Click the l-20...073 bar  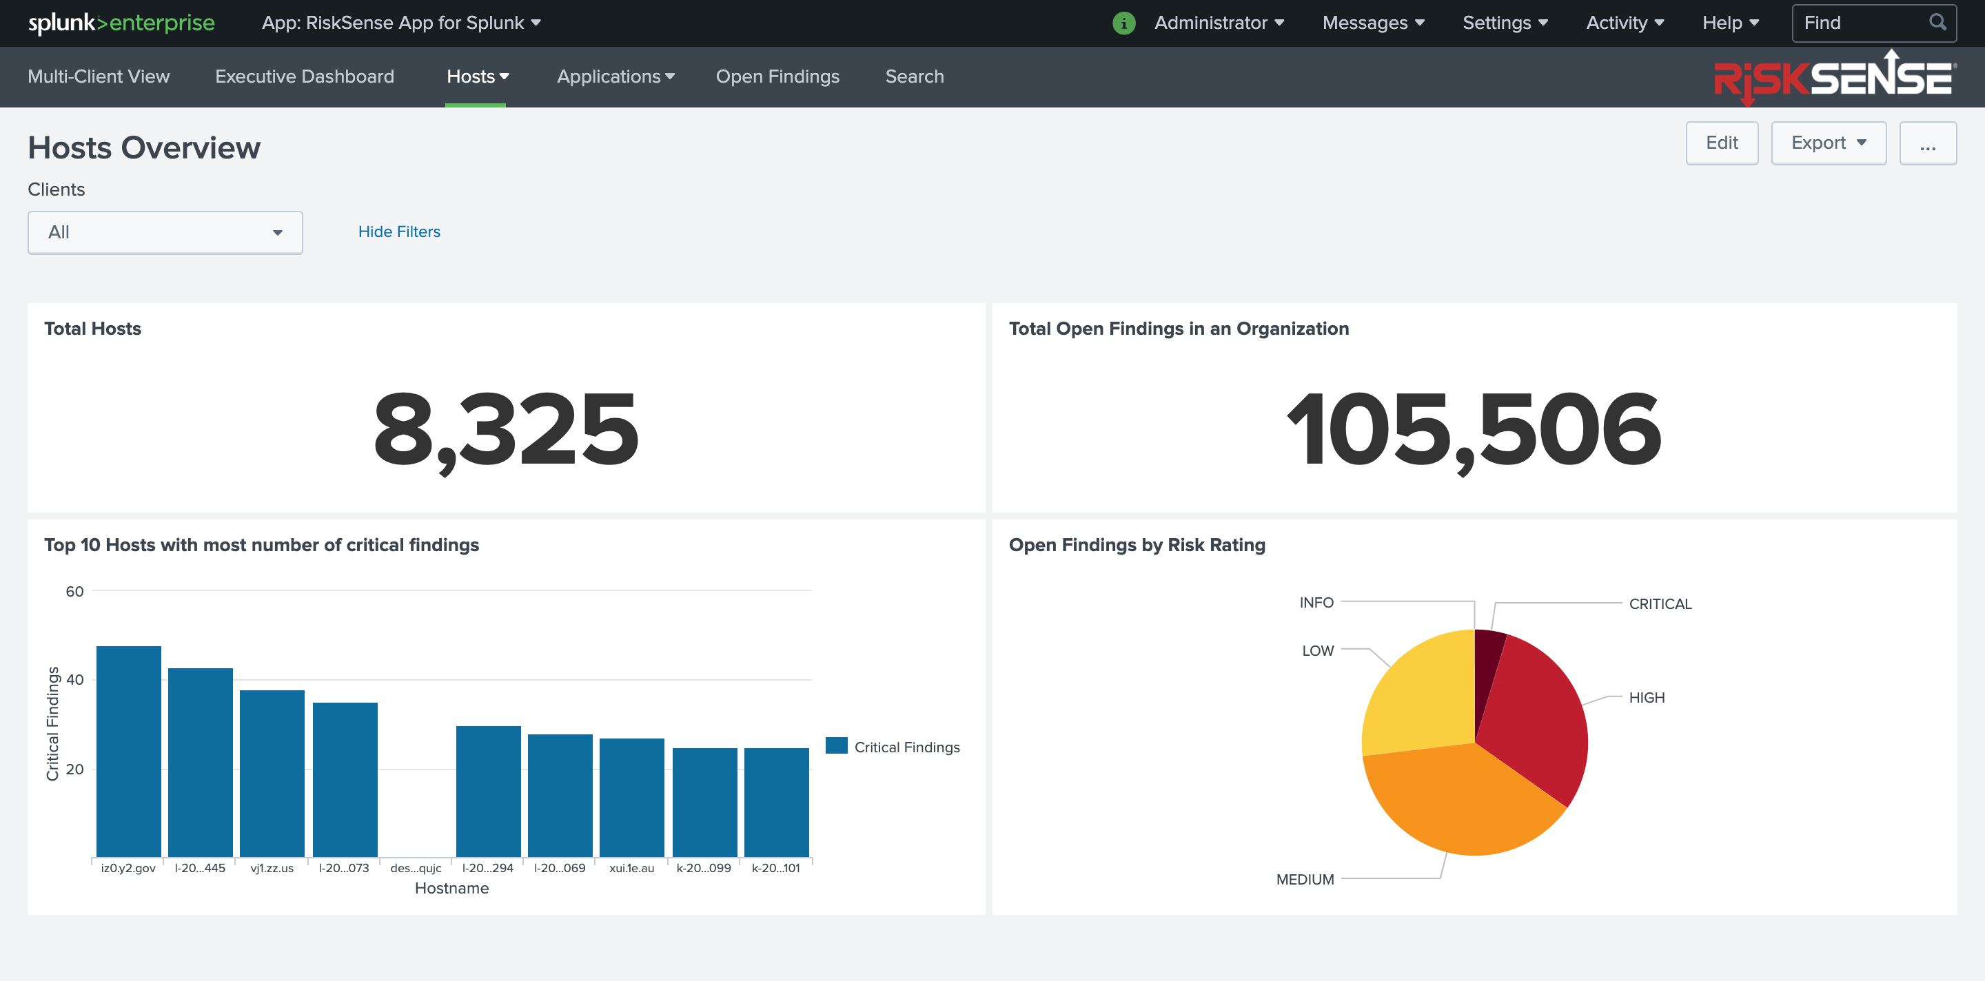tap(345, 779)
